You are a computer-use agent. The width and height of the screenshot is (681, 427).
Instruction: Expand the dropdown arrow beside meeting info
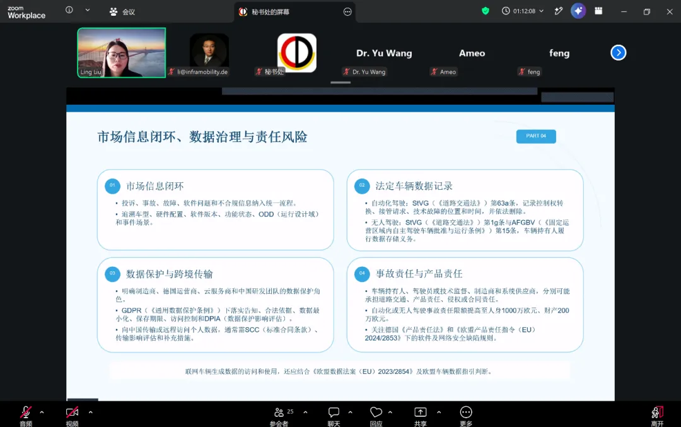click(88, 10)
